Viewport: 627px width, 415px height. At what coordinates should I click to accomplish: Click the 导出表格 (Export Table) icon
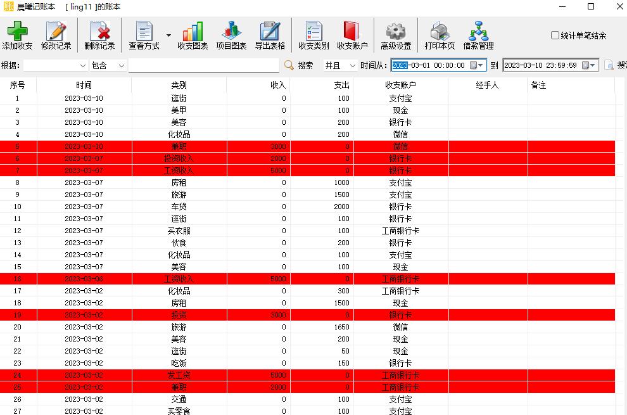(x=270, y=35)
